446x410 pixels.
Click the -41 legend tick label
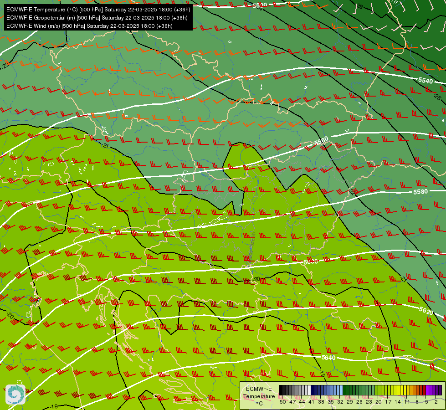310,402
